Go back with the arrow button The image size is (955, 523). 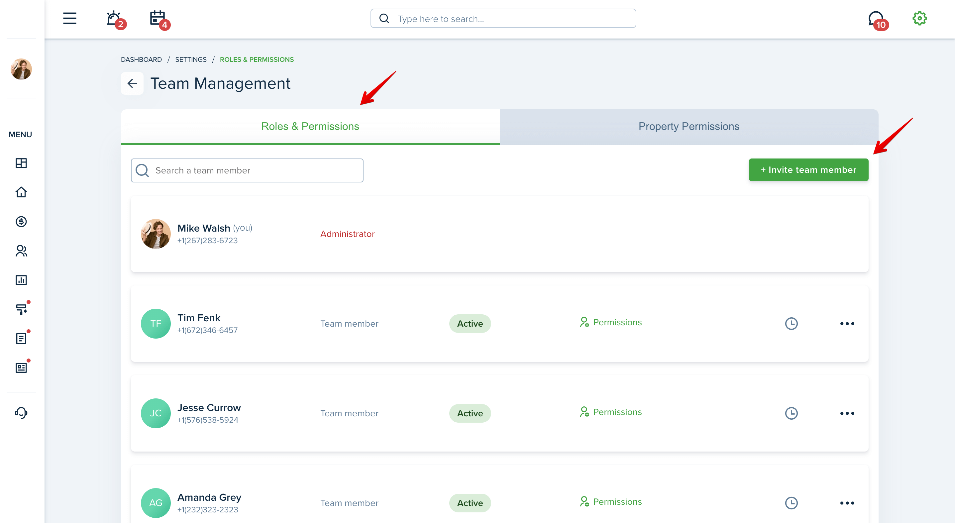click(x=132, y=83)
